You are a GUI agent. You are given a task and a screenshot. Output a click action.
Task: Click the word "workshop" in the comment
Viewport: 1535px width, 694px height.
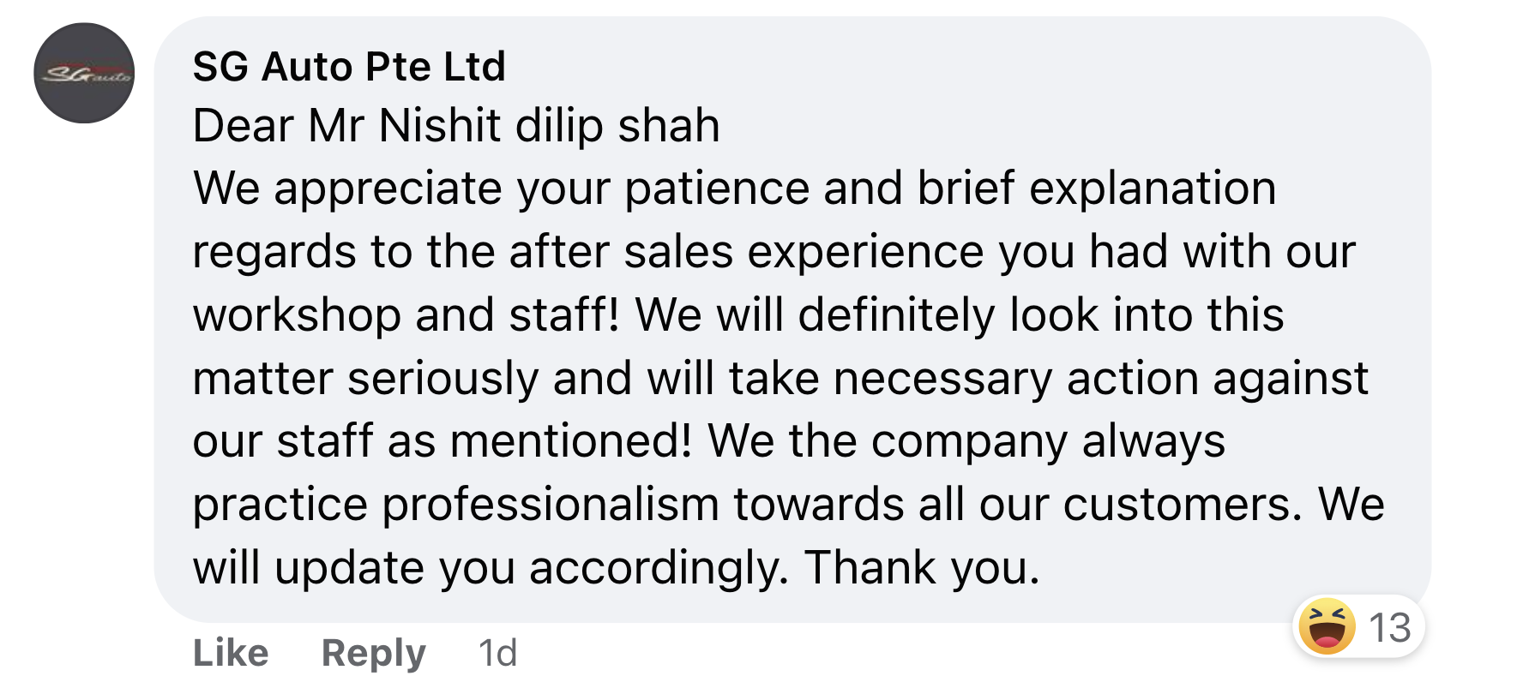pyautogui.click(x=297, y=315)
